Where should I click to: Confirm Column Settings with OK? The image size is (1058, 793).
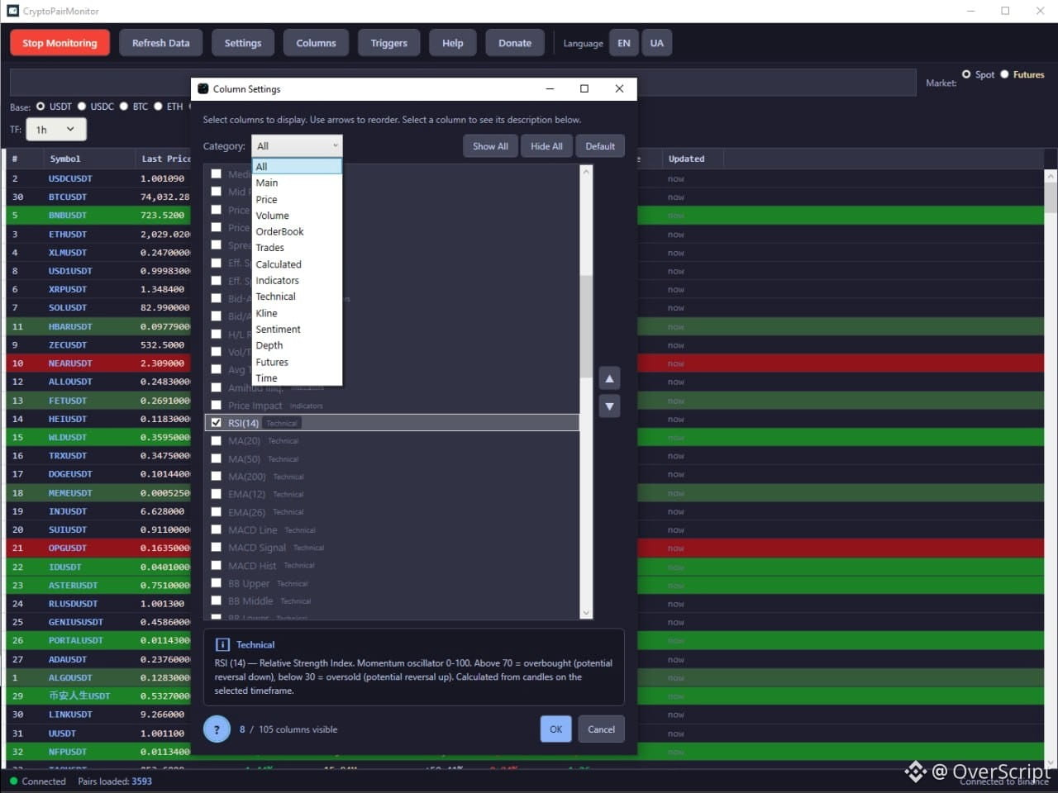[x=556, y=729]
